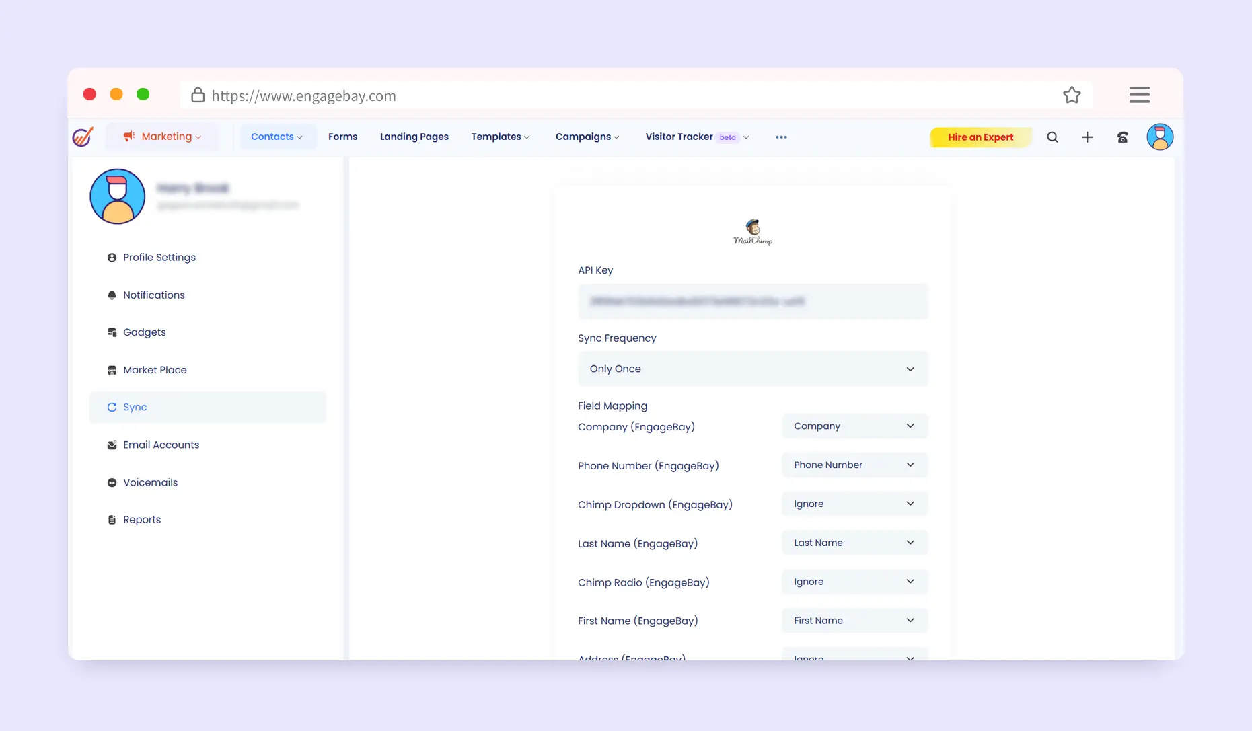Open the Sync Frequency dropdown
The image size is (1252, 731).
pos(753,369)
